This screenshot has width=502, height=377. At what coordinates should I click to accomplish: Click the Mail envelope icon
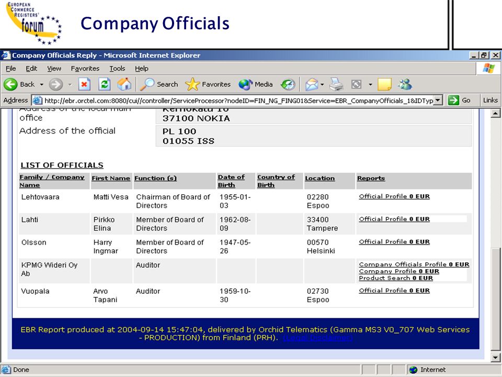point(312,85)
